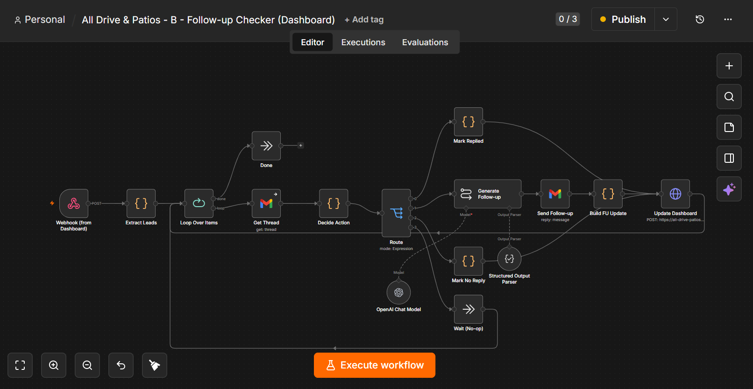
Task: Switch to the Evaluations tab
Action: click(x=425, y=42)
